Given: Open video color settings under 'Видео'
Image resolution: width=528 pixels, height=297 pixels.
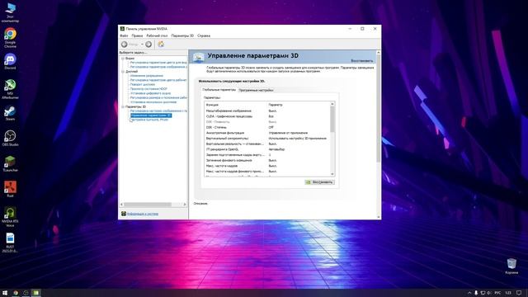Looking at the screenshot, I should [158, 63].
